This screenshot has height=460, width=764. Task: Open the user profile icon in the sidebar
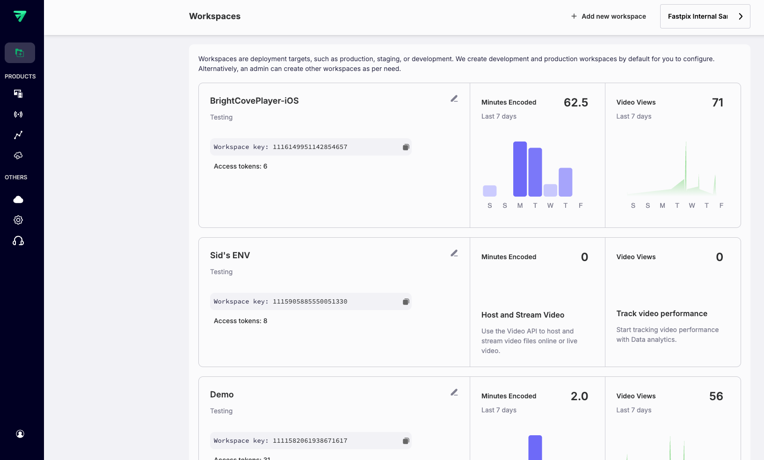(20, 434)
